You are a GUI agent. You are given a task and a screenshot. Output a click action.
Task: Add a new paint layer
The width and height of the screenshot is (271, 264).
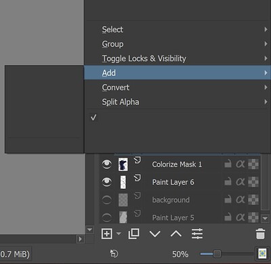point(107,234)
